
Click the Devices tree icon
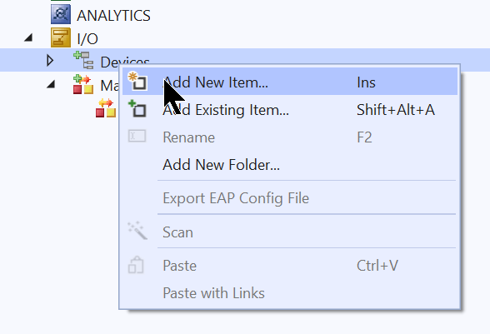coord(83,60)
